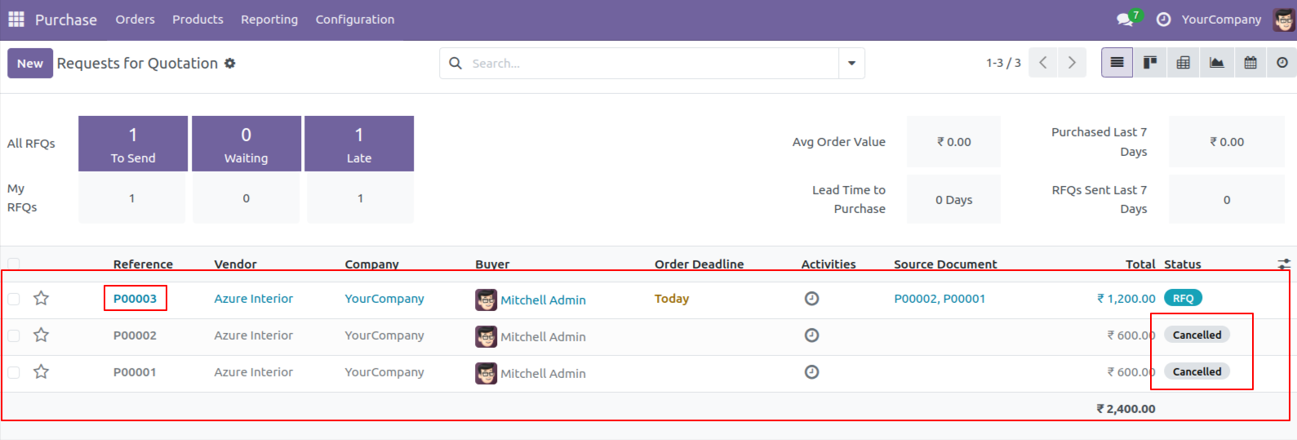The width and height of the screenshot is (1297, 440).
Task: Switch to graph view
Action: (x=1217, y=63)
